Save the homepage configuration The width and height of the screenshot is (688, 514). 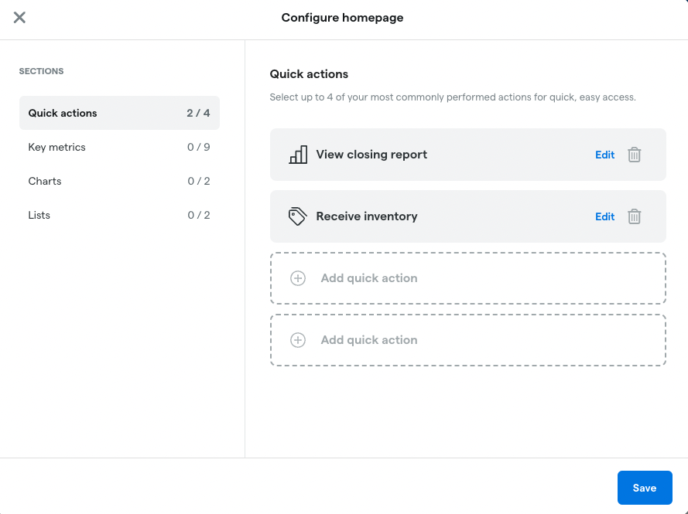(645, 488)
